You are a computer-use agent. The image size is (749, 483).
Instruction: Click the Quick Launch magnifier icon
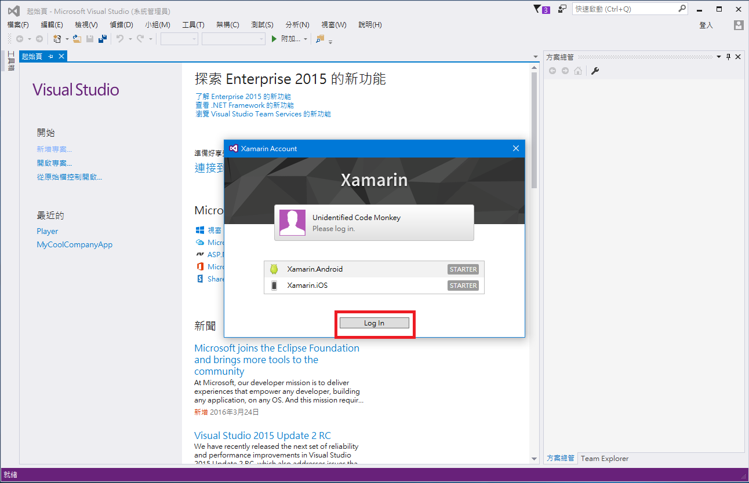[x=682, y=9]
